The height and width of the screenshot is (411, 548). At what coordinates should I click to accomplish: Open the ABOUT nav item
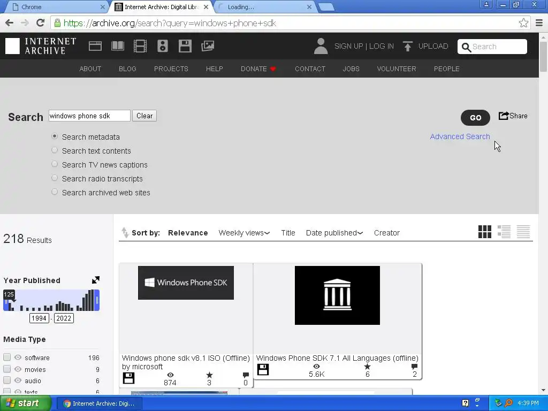(90, 69)
